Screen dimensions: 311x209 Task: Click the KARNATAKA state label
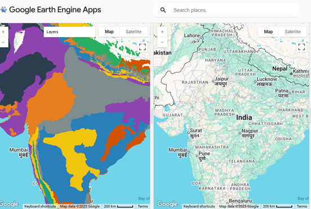[x=212, y=188]
